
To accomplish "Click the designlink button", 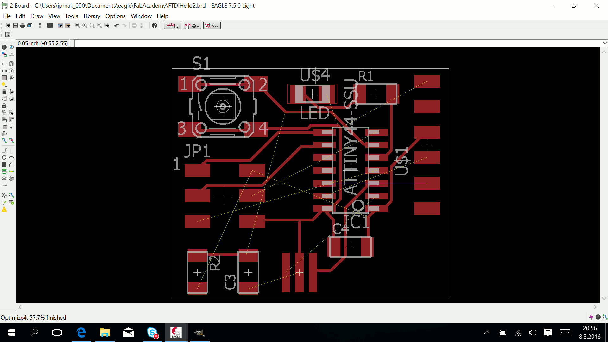I will tap(173, 25).
